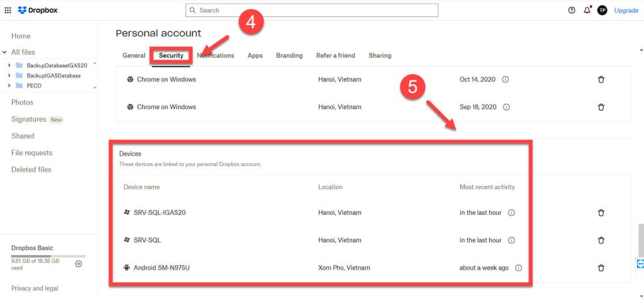Click Windows icon beside SRV-SQL
Image resolution: width=644 pixels, height=299 pixels.
point(127,240)
